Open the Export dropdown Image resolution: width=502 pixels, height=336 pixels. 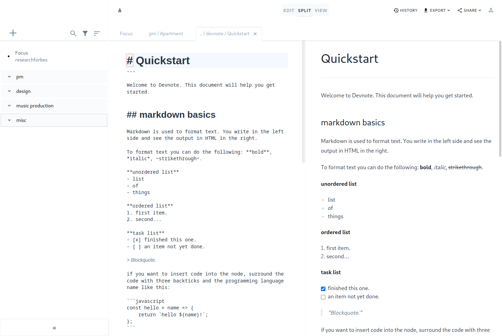[x=437, y=10]
